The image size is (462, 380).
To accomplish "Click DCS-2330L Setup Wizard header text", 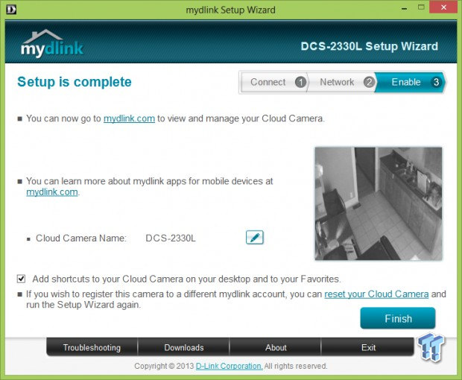I will coord(369,46).
